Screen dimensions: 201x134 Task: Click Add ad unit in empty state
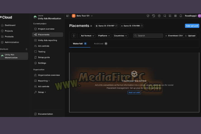pyautogui.click(x=134, y=93)
